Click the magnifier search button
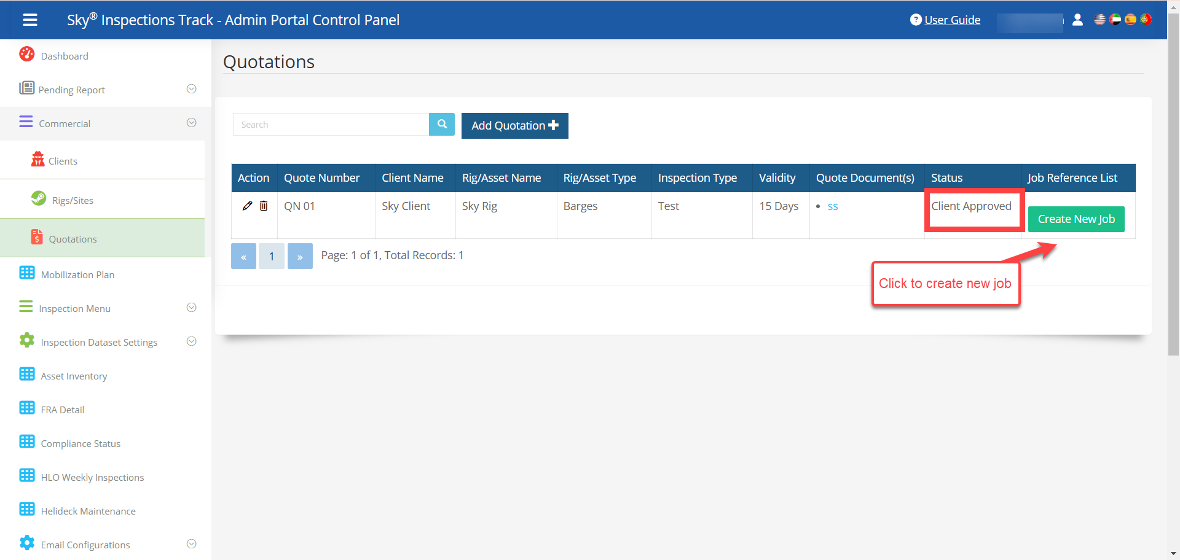 tap(441, 125)
